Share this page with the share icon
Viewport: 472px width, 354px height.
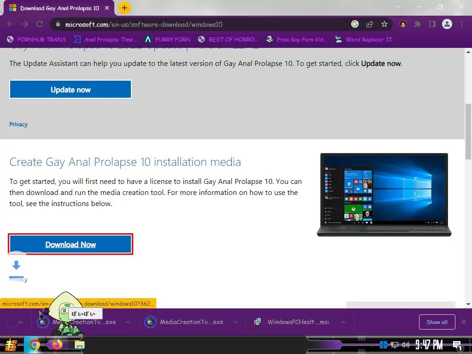pyautogui.click(x=370, y=24)
